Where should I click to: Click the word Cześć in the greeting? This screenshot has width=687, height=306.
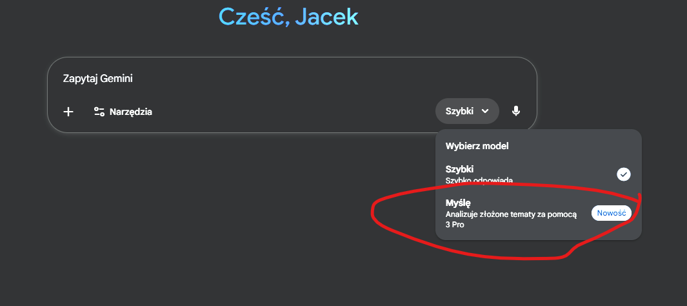[x=252, y=16]
